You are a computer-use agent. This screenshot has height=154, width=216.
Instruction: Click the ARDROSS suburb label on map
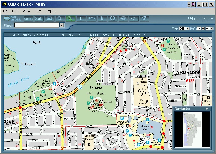188,72
